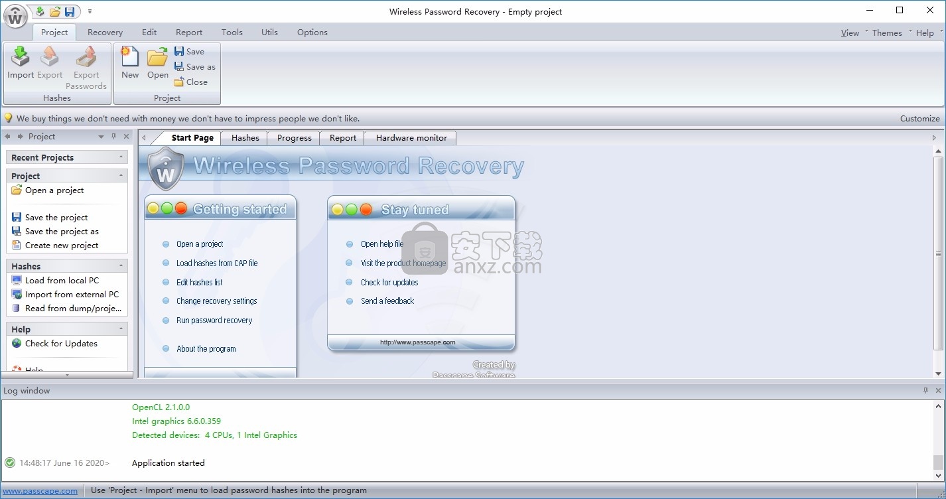Open the Edit ribbon tab
Image resolution: width=946 pixels, height=499 pixels.
[x=149, y=32]
